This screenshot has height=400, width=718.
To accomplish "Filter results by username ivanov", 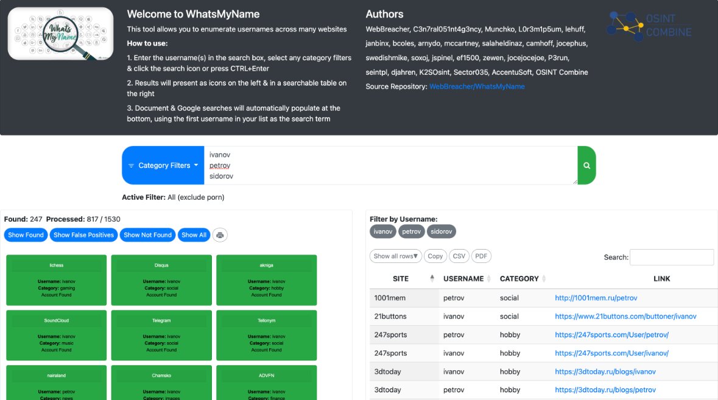I will 383,231.
